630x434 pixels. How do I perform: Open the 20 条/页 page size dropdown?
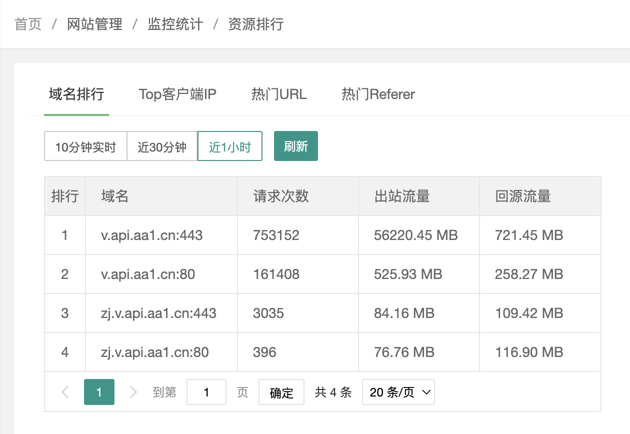pyautogui.click(x=398, y=392)
